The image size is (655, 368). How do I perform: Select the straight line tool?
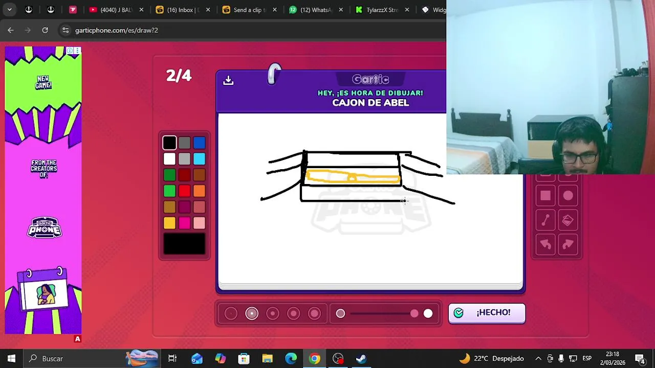pyautogui.click(x=545, y=220)
